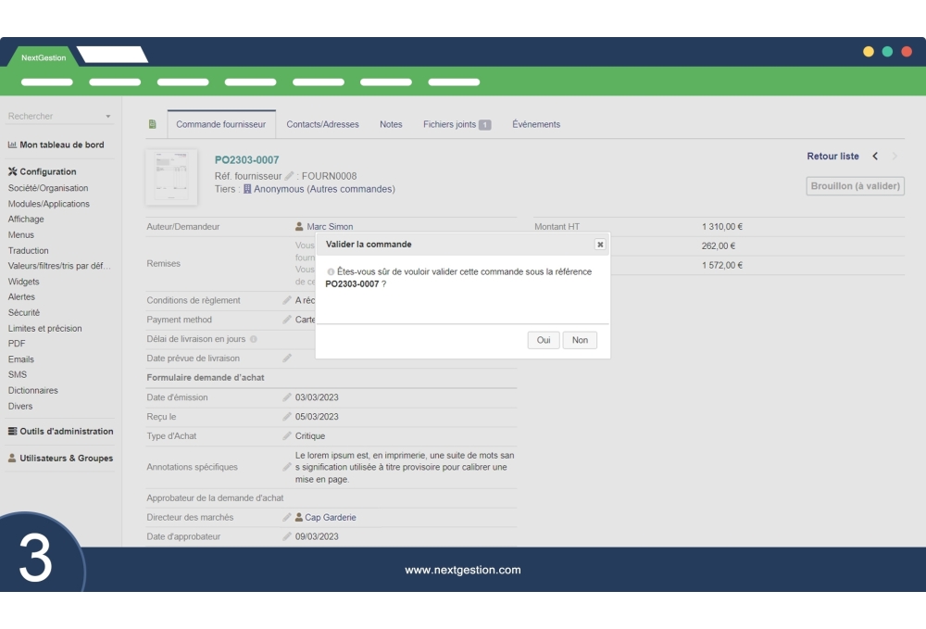Click the purchase order document thumbnail

(x=172, y=176)
